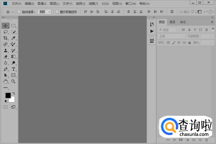Switch to the 通道 tab
This screenshot has width=216, height=144.
172,22
